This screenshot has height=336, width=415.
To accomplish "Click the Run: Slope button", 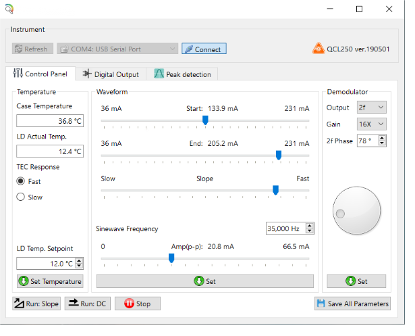I will [37, 304].
